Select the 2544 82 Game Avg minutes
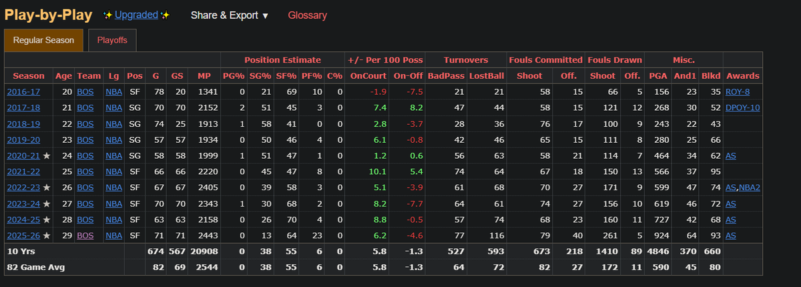The width and height of the screenshot is (801, 287). pyautogui.click(x=208, y=268)
